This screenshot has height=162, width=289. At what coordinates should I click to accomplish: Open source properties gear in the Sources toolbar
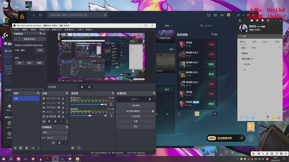tap(55, 121)
